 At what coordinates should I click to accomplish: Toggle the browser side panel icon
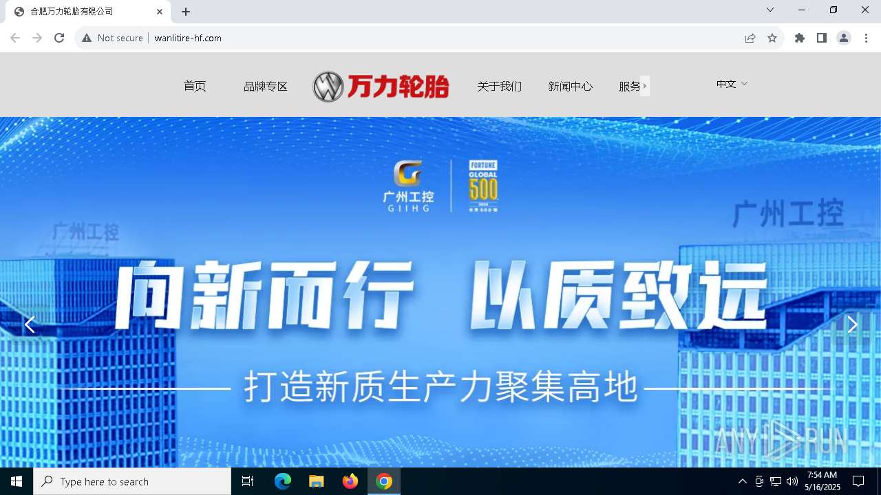[822, 38]
